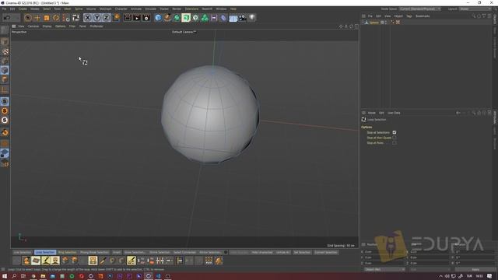498x280 pixels.
Task: Click the Apply button in Coordinates
Action: point(475,270)
